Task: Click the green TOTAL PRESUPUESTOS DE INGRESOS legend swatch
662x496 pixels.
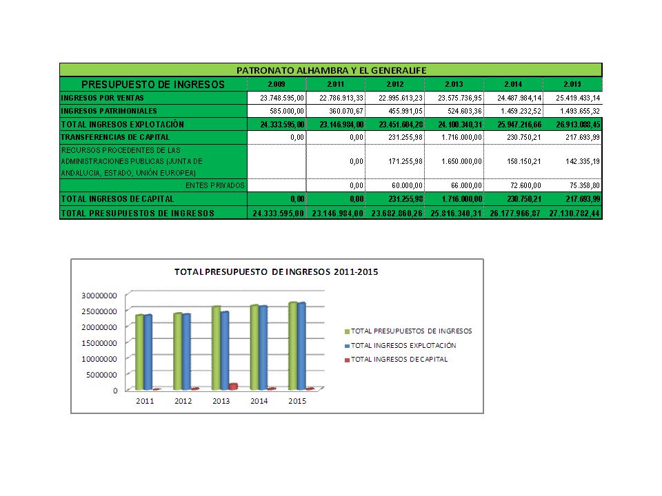Action: tap(347, 331)
